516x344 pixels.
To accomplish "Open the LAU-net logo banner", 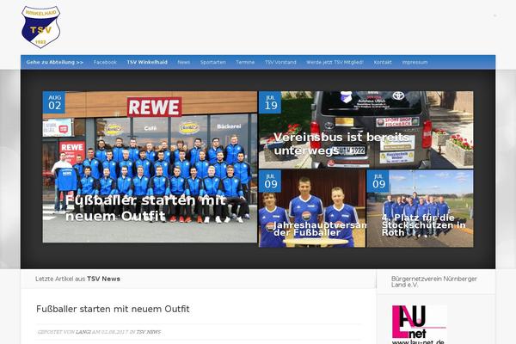I will (419, 324).
